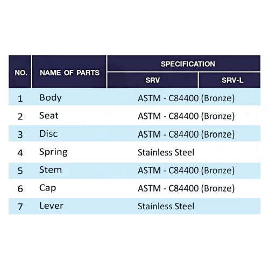Click row number 4
This screenshot has width=269, height=269.
click(x=20, y=153)
